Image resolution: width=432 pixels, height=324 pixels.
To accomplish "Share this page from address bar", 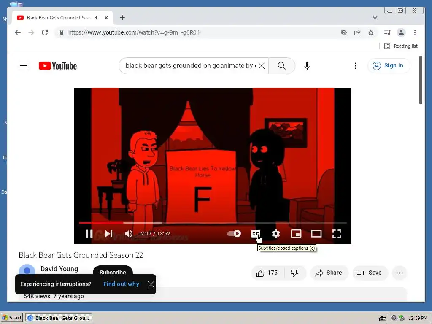I will pos(357,32).
